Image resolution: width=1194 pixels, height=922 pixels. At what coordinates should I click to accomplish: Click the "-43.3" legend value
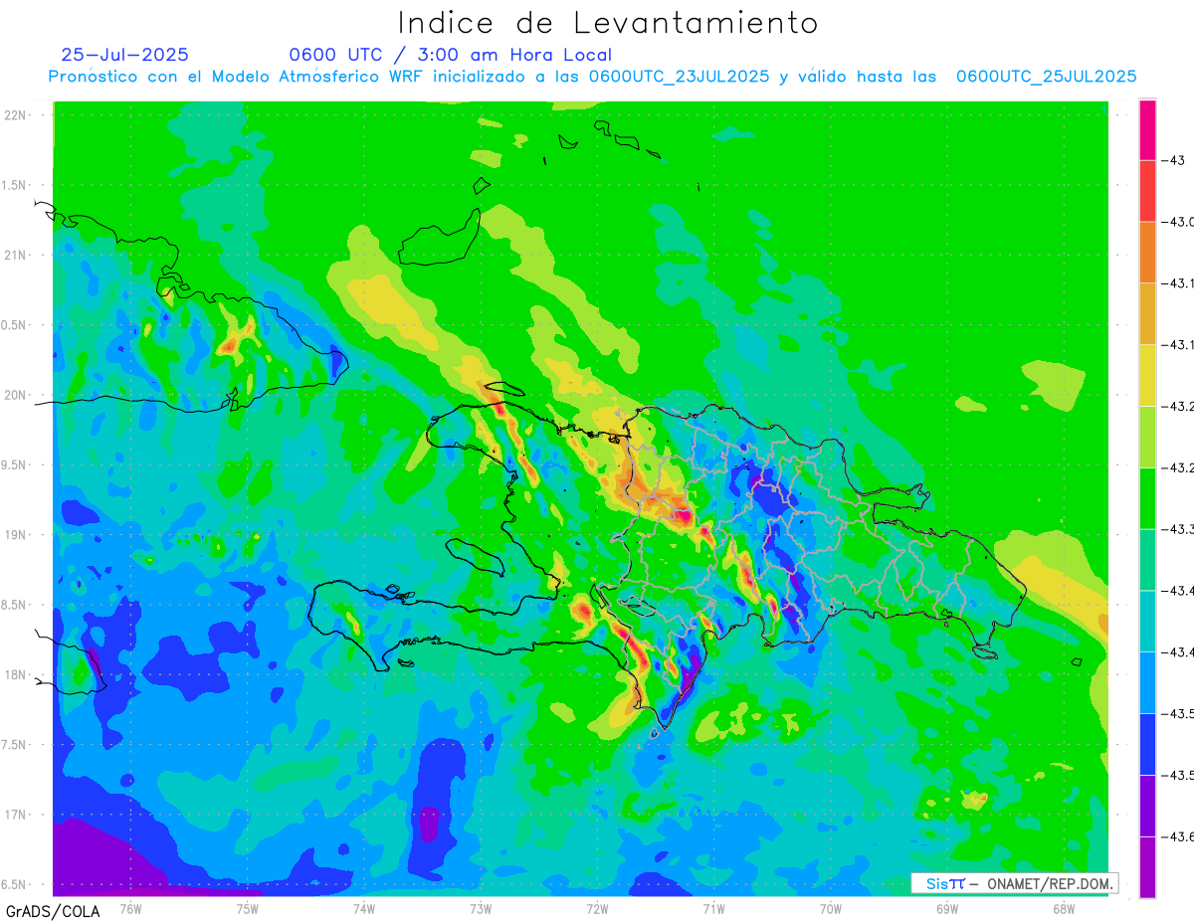(1179, 529)
